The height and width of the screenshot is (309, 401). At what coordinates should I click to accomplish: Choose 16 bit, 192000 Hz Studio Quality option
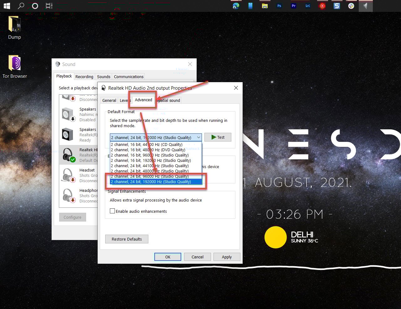coord(156,161)
